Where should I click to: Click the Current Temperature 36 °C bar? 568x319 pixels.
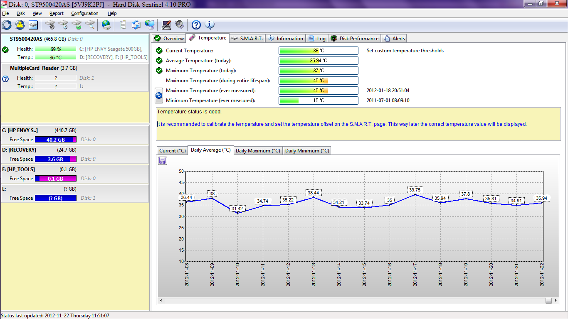pos(319,51)
